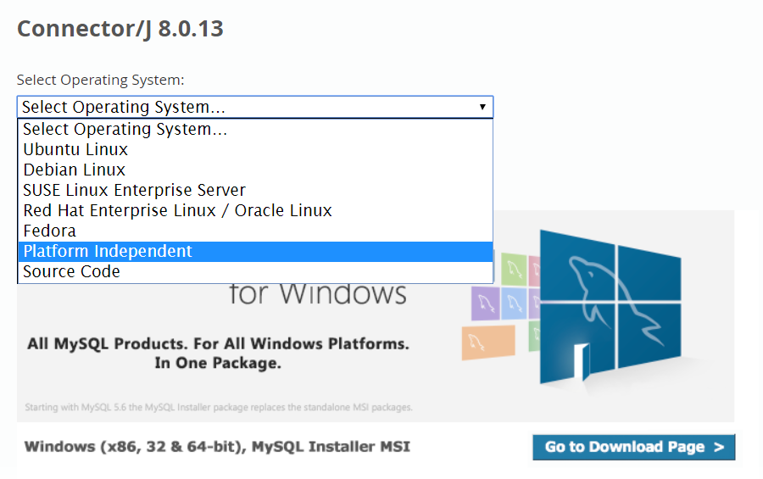Image resolution: width=763 pixels, height=479 pixels.
Task: Click 'Windows (x86, 32 & 64-bit), MySQL Installer MSI' text
Action: point(218,447)
